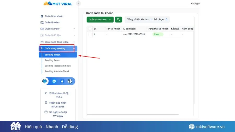Select Seeding Instagram Reels submenu
Viewport: 235px width, 132px height.
point(57,66)
